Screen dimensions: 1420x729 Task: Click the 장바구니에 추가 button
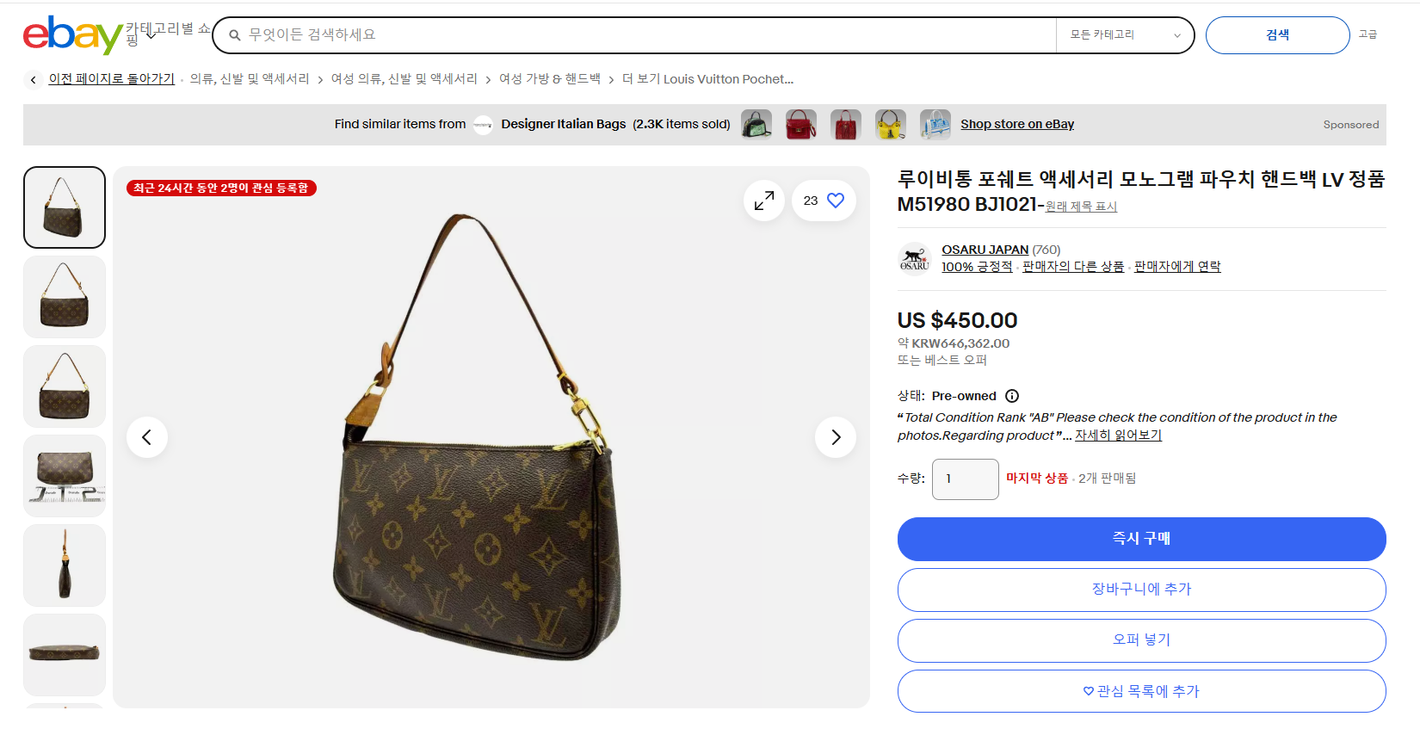[x=1141, y=590]
